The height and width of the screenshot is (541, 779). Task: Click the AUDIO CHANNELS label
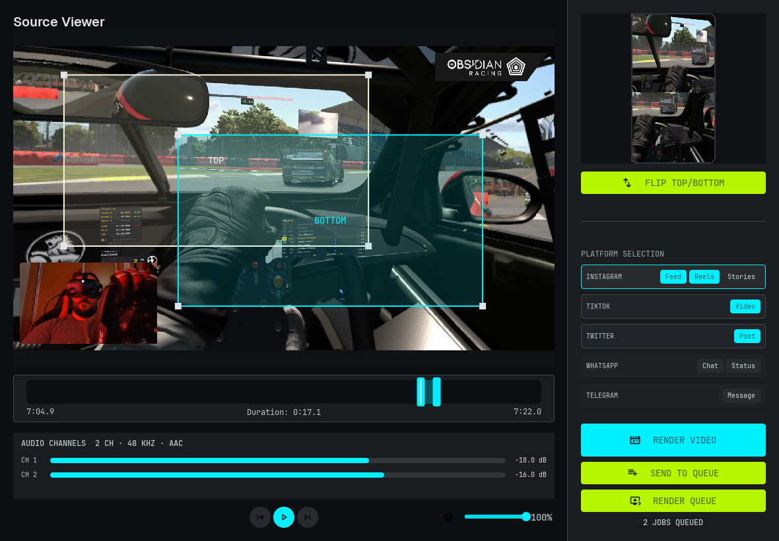pyautogui.click(x=53, y=443)
